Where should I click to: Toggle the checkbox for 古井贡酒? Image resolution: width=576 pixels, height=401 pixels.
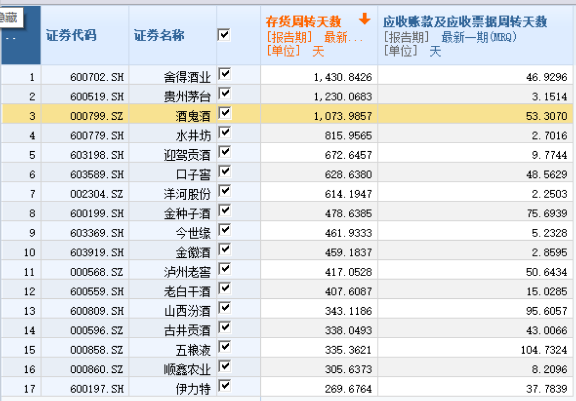pyautogui.click(x=225, y=327)
